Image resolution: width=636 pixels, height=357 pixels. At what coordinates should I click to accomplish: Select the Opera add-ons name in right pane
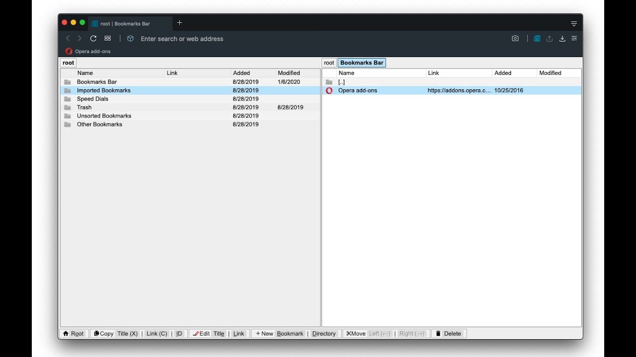pyautogui.click(x=358, y=90)
